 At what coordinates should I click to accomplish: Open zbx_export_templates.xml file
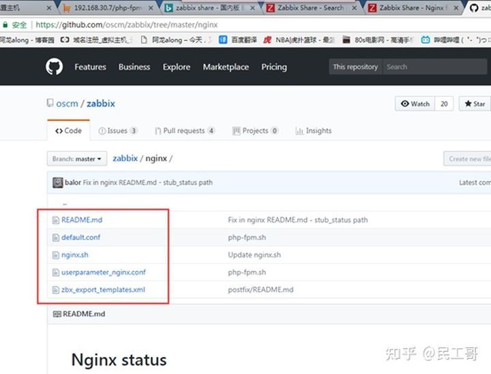[103, 289]
